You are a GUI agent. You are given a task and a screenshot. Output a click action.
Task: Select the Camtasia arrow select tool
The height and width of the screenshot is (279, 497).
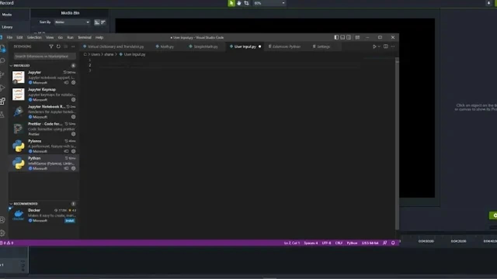(x=231, y=3)
